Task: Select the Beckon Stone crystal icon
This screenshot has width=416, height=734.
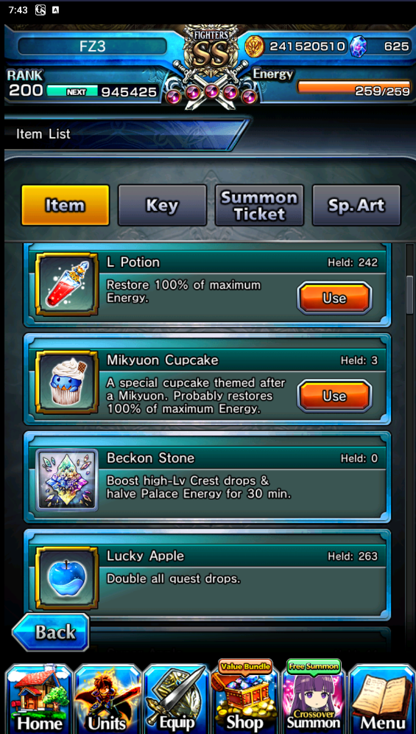Action: pos(67,480)
